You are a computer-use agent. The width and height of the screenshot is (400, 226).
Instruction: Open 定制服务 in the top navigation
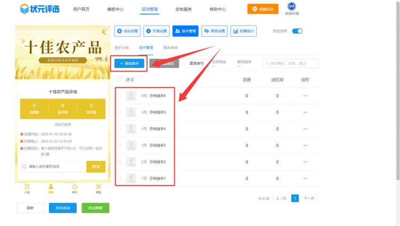coord(184,9)
